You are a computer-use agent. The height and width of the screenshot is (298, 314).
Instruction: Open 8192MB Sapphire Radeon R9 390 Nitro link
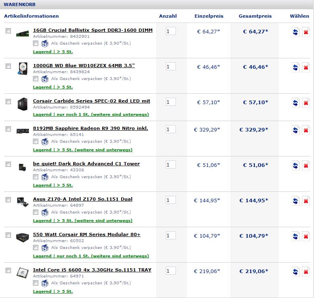point(91,128)
